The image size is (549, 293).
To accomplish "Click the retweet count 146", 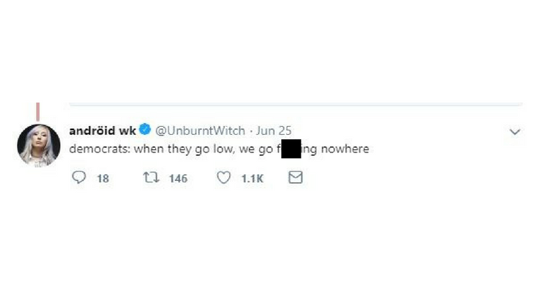I will click(x=178, y=179).
